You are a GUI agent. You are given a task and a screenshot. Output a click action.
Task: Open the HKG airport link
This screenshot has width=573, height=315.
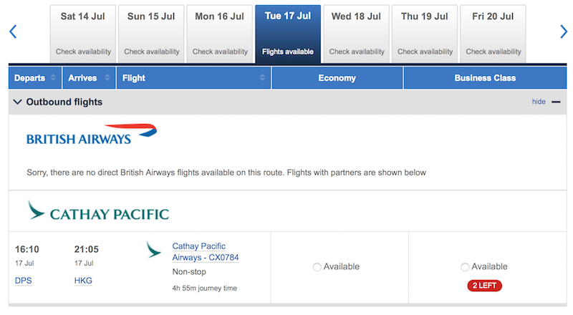(83, 281)
